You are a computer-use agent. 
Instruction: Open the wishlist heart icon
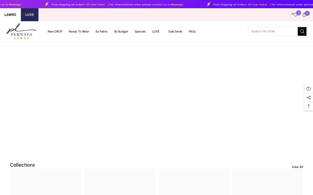tap(296, 15)
